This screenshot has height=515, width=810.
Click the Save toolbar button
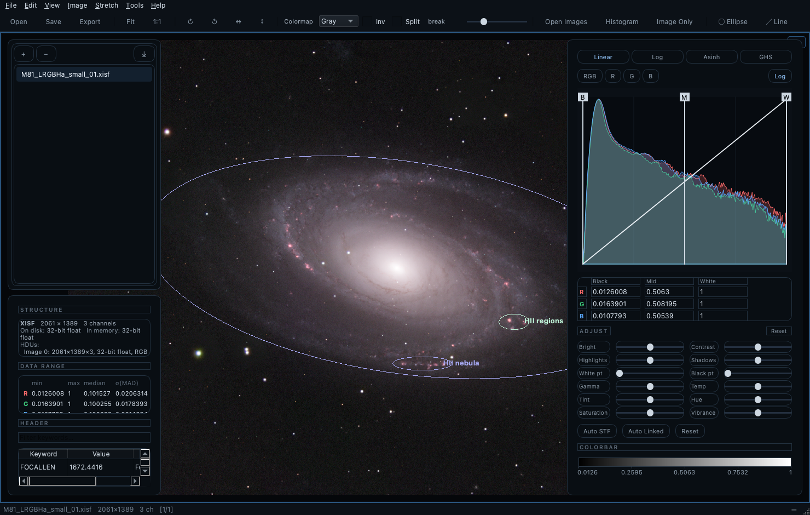coord(54,22)
